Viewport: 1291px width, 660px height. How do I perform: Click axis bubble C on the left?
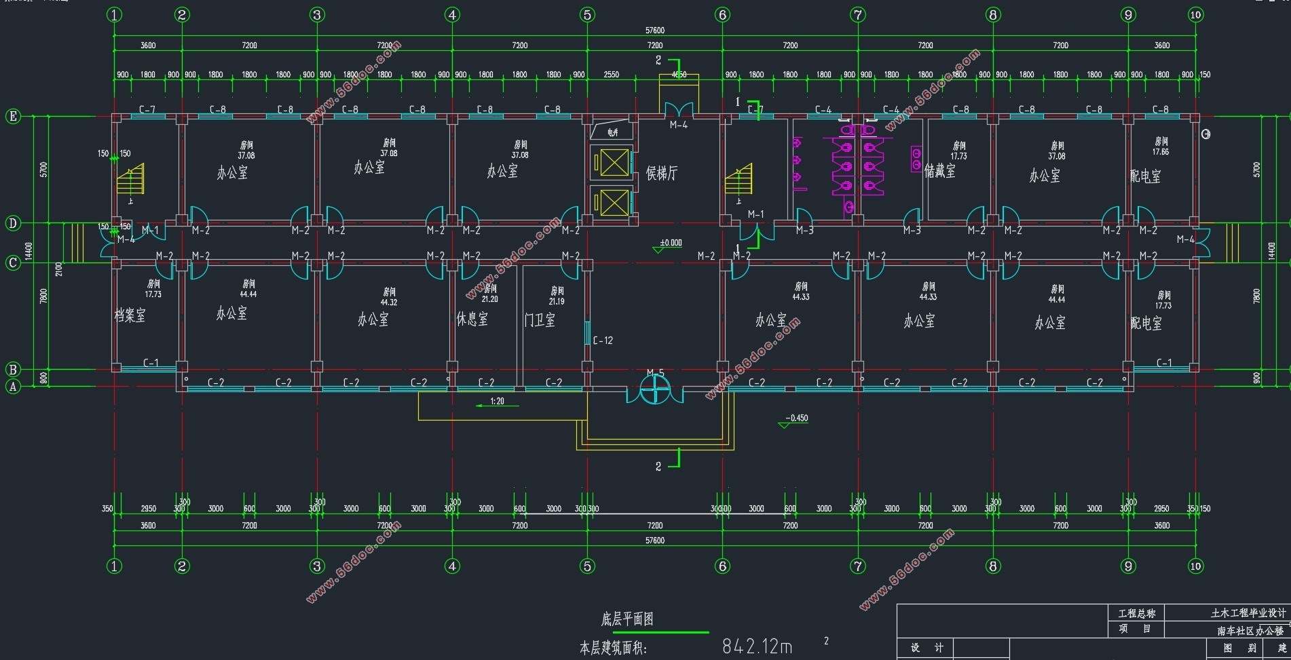tap(13, 263)
